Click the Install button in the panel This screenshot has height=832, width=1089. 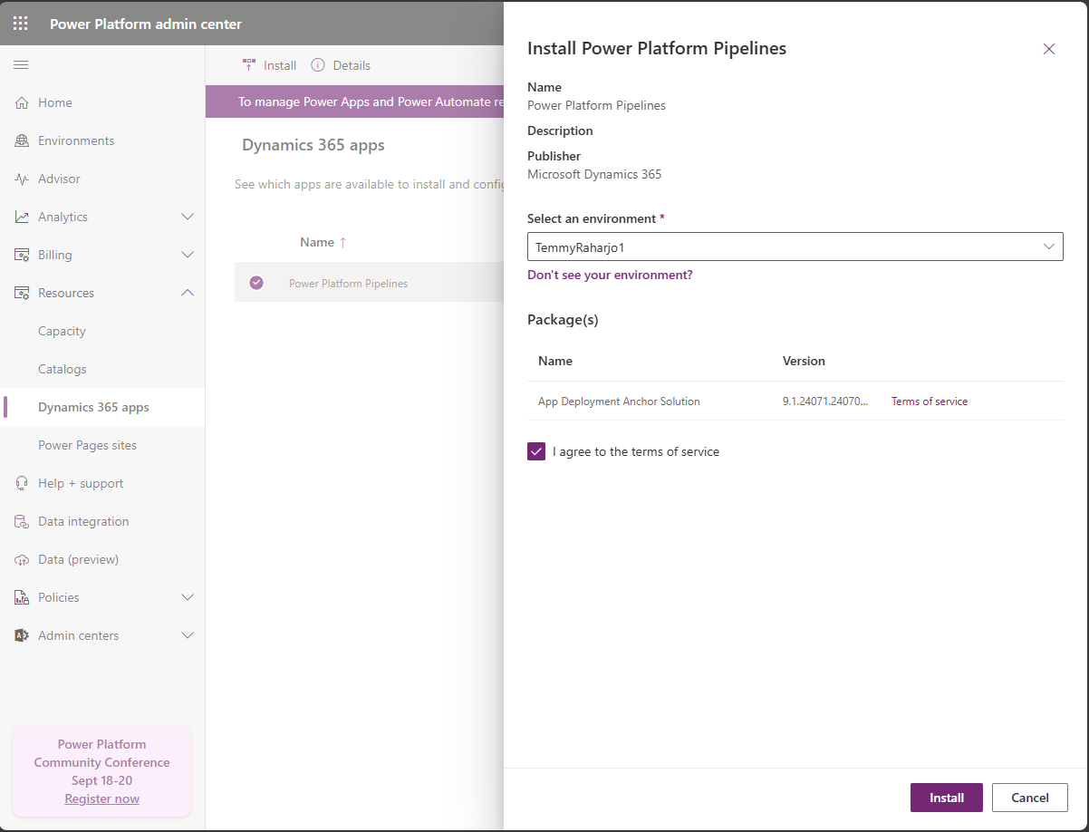pos(947,798)
